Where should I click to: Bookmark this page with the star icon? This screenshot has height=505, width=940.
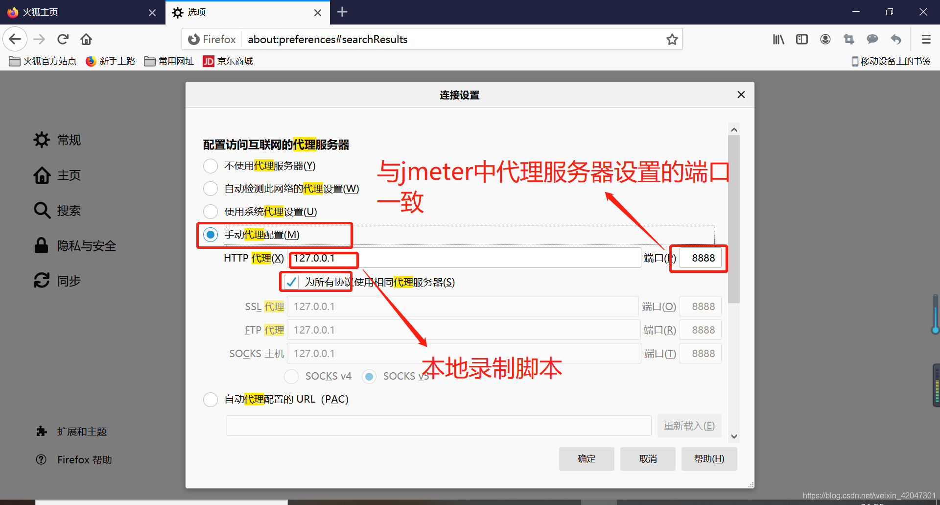pyautogui.click(x=672, y=39)
